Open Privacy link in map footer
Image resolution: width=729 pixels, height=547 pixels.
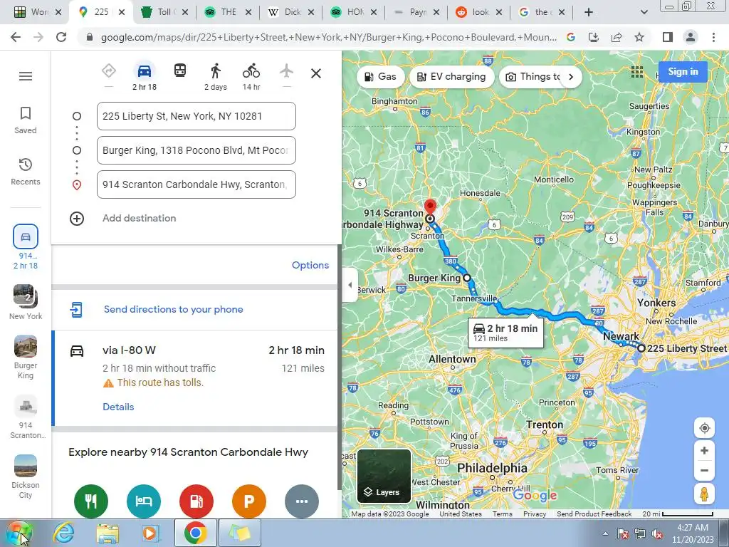(535, 514)
